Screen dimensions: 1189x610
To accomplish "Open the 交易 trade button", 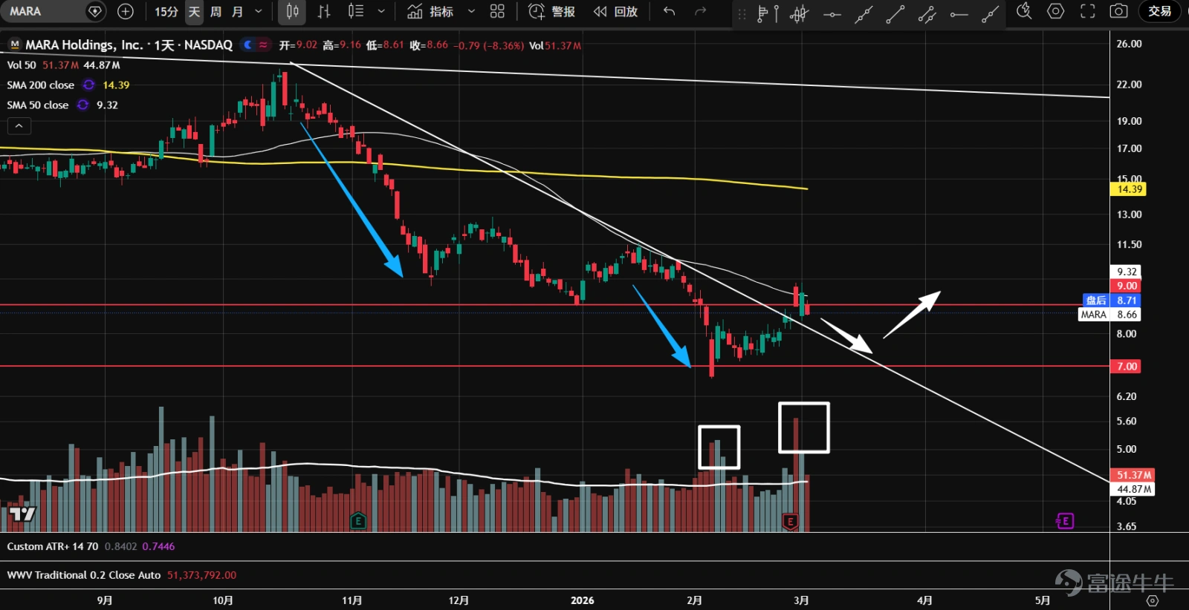I will click(x=1159, y=11).
